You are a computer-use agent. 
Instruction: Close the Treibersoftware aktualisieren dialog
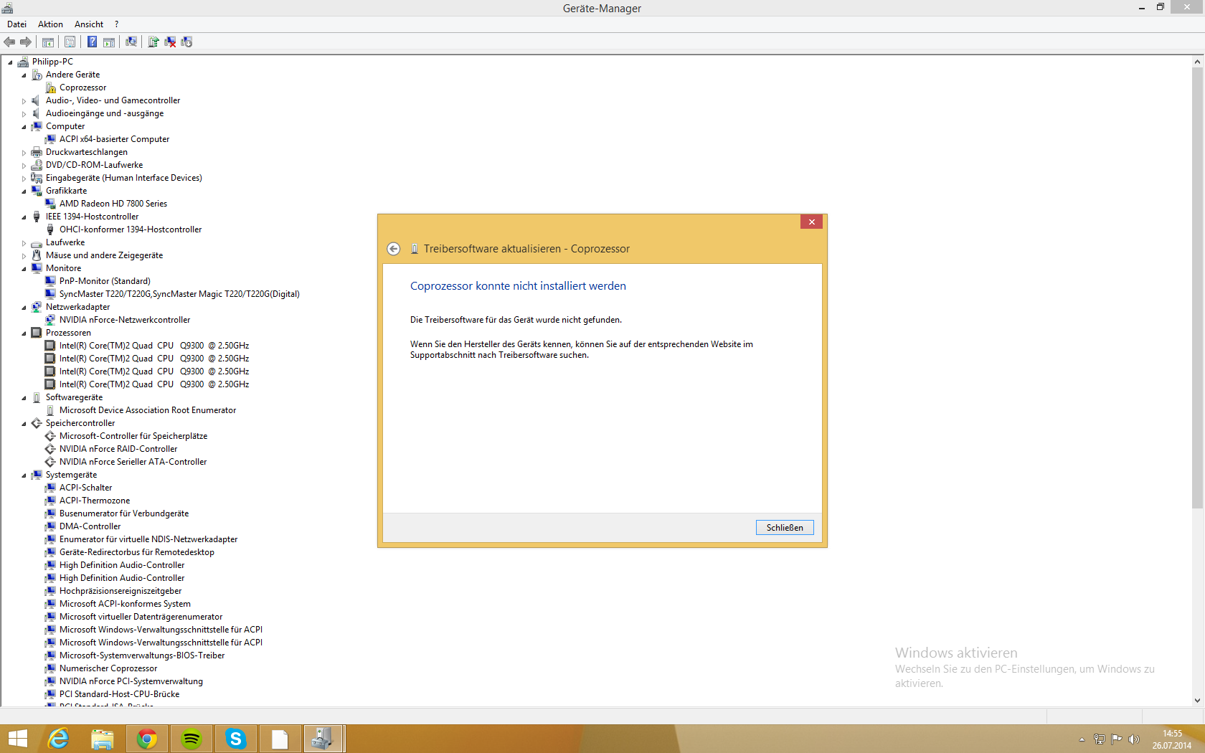811,222
